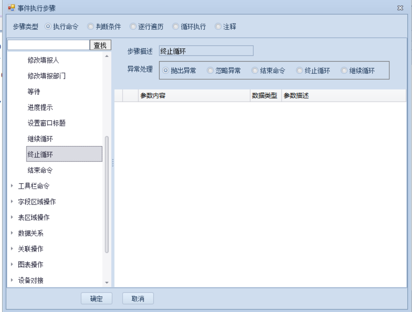Choose the 逐行遍历 step type option

tap(133, 27)
